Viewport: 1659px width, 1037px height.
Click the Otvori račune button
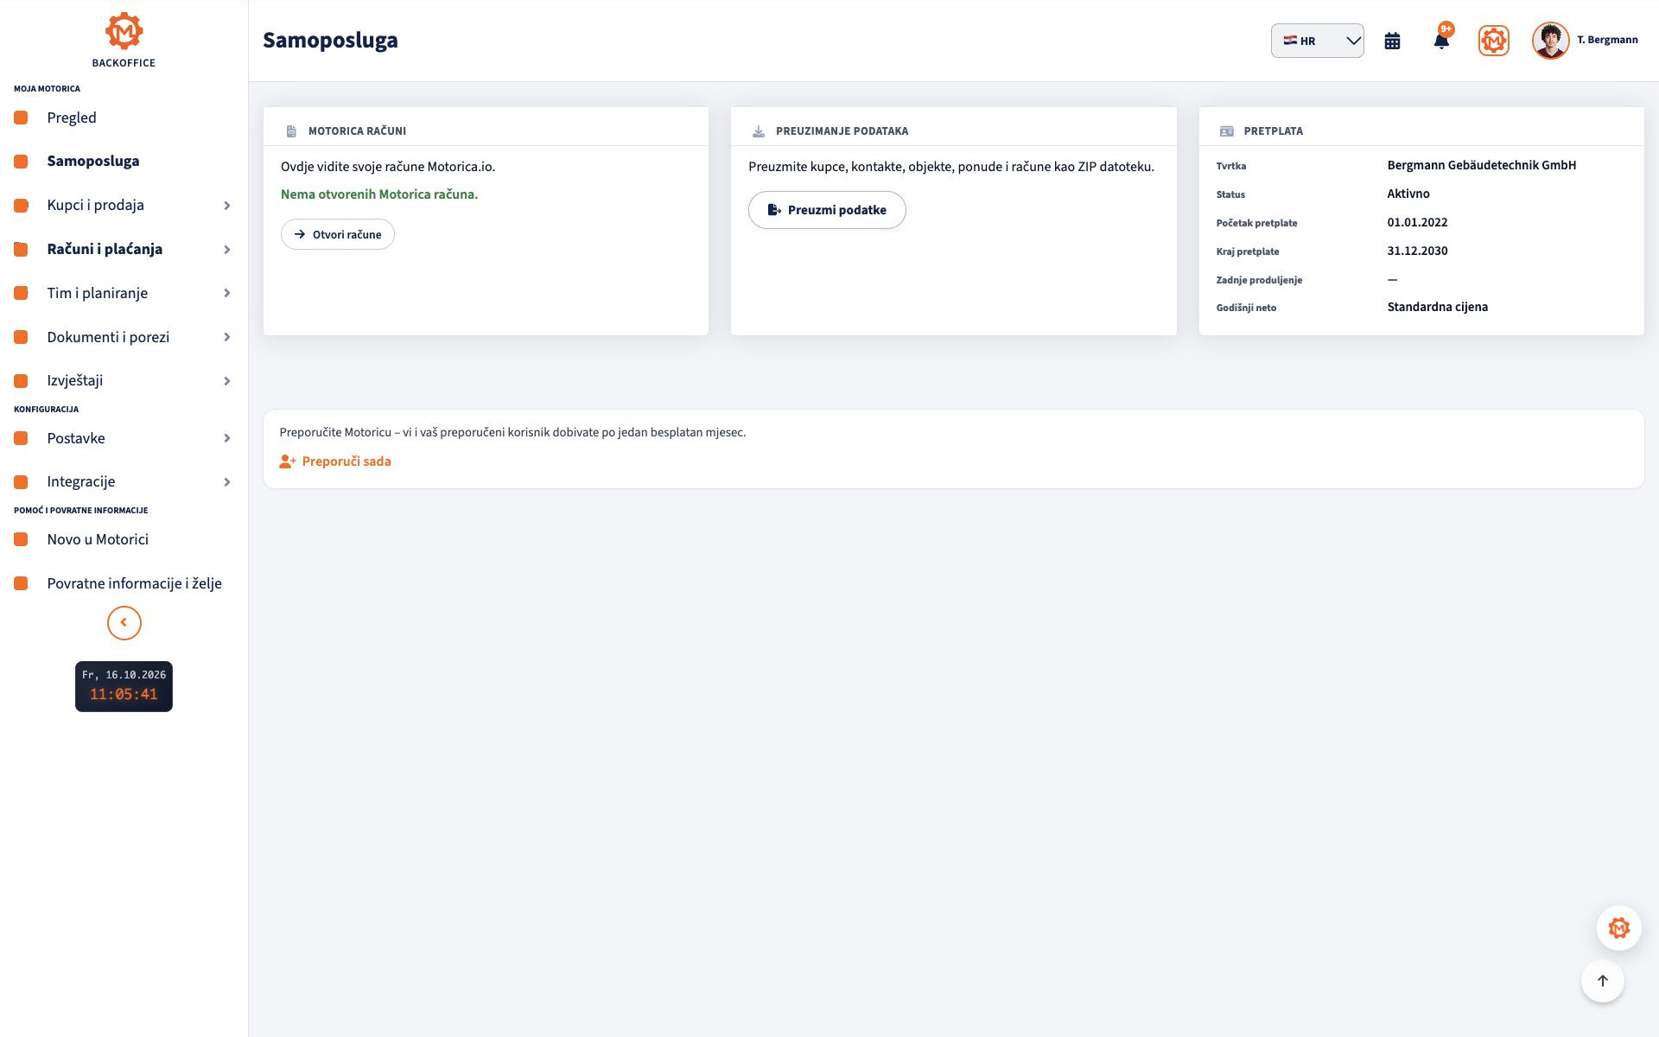[337, 234]
